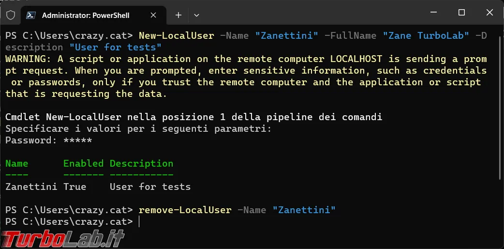Click the last empty prompt line

72,221
